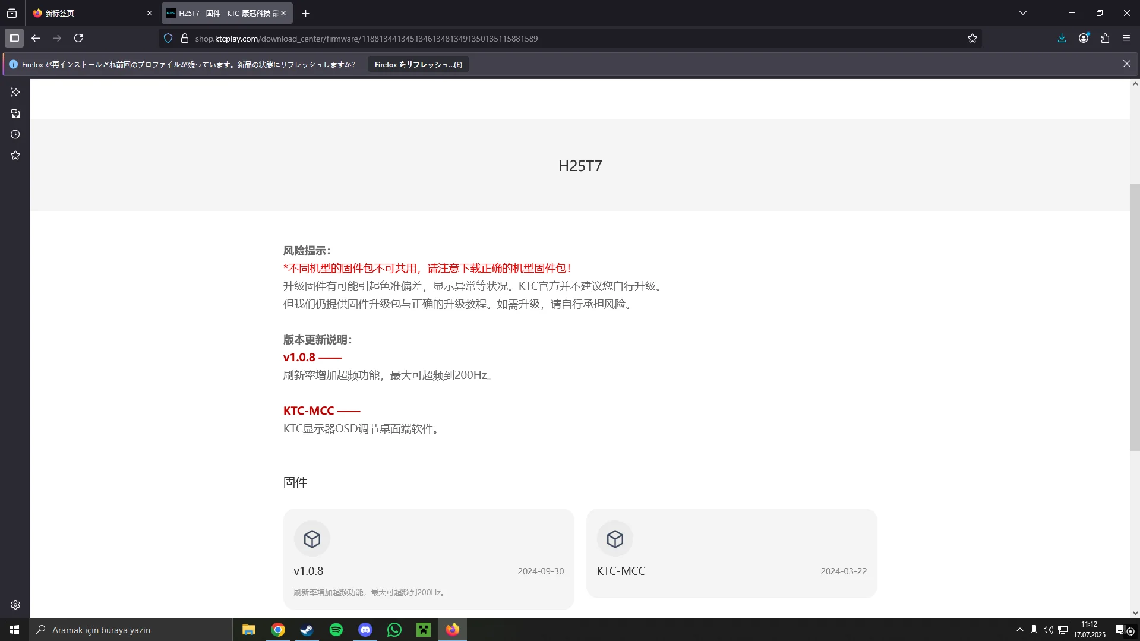Viewport: 1140px width, 641px height.
Task: Open history in the sidebar
Action: click(15, 134)
